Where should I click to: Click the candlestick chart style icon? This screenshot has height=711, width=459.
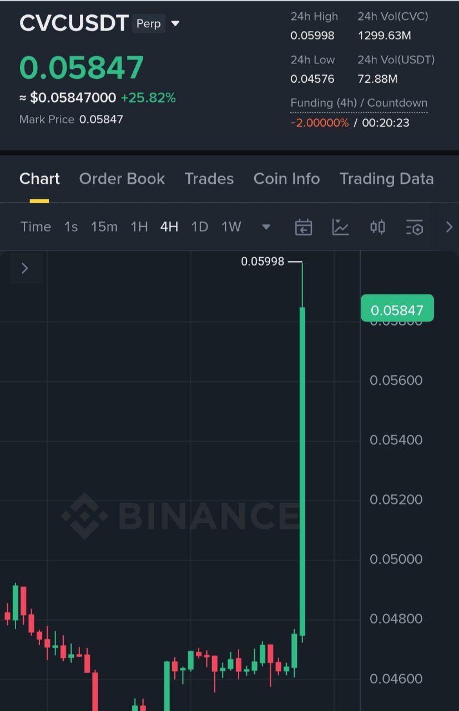377,227
